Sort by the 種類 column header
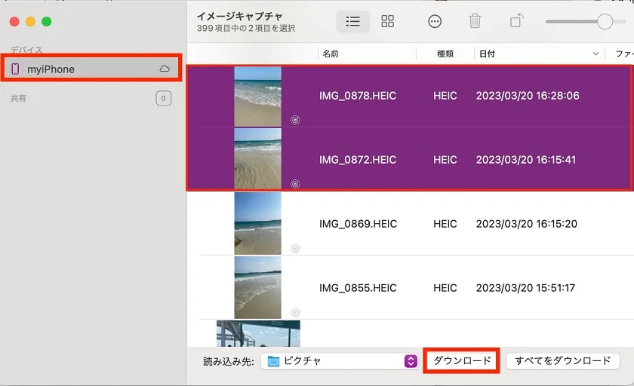 445,54
